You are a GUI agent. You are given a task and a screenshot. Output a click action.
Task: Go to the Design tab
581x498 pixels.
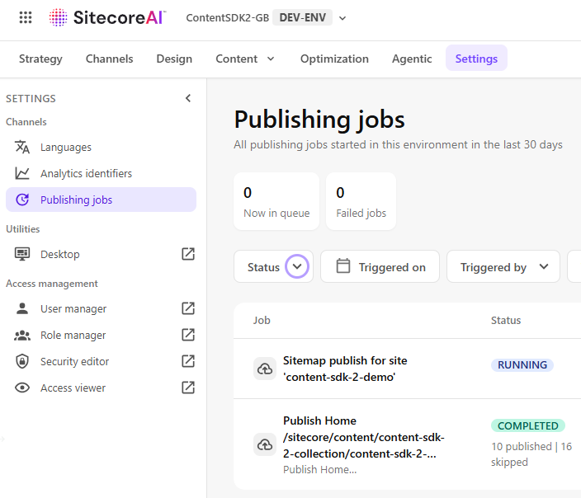[174, 59]
